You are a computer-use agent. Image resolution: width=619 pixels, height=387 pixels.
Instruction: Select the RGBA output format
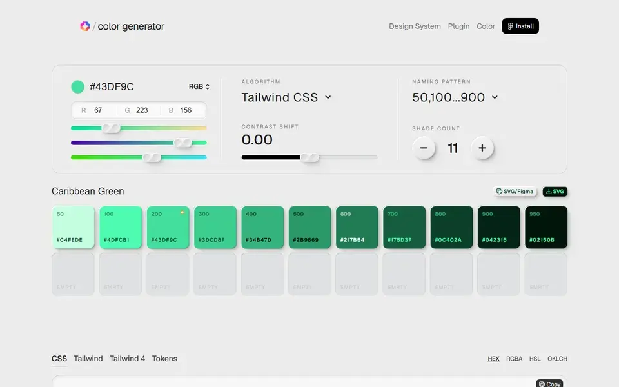click(x=514, y=359)
